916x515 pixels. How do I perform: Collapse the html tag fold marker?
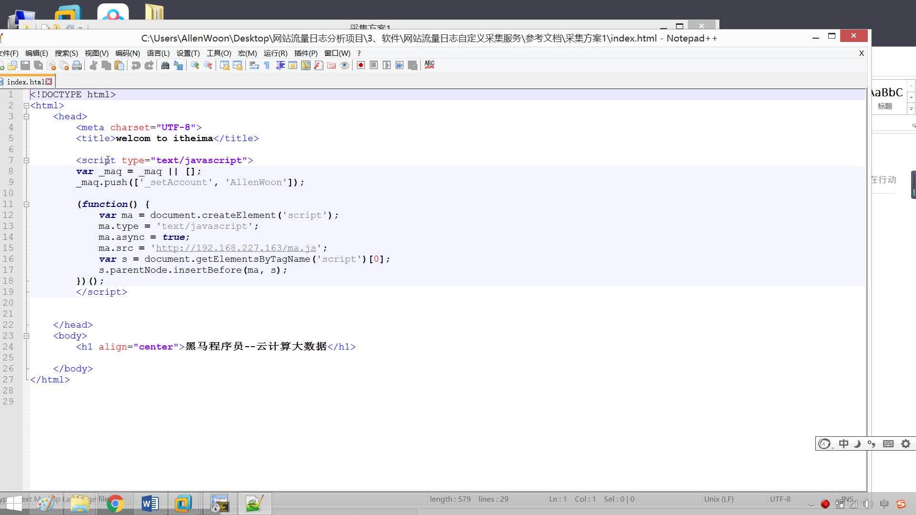point(27,105)
